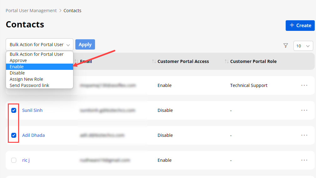
Task: Uncheck the Adil Dhada checkbox
Action: click(x=14, y=135)
